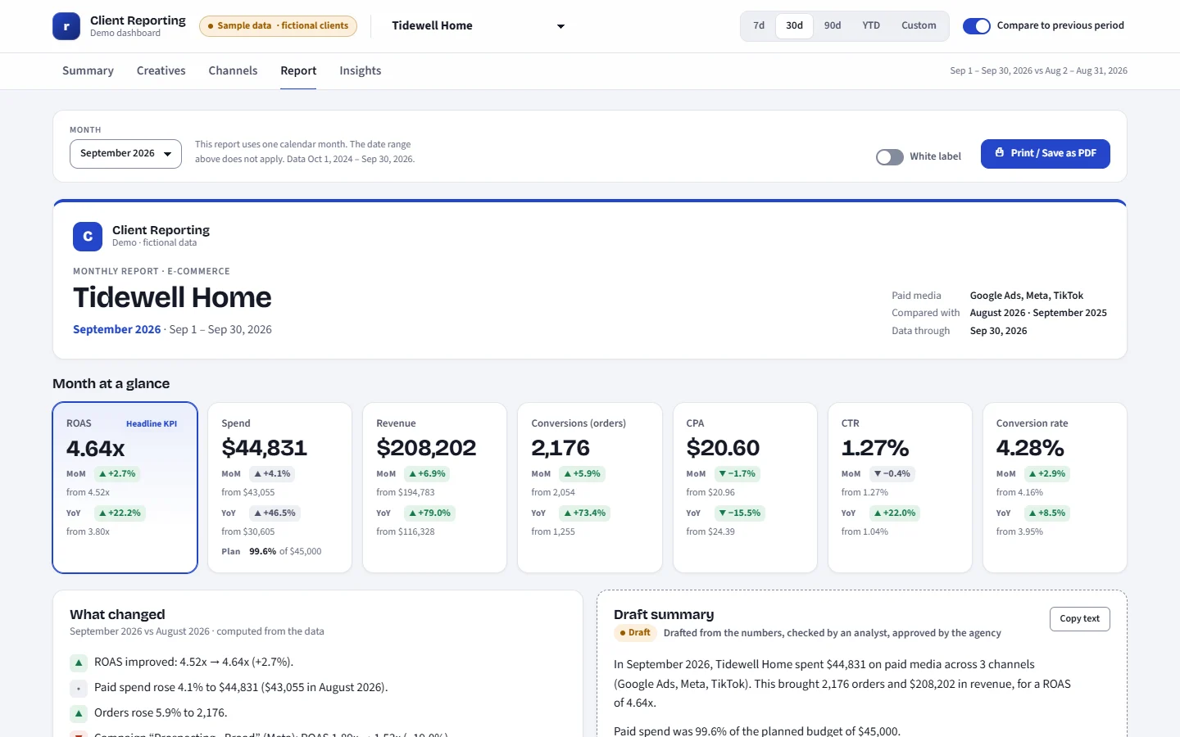Click the Conversion rate value 4.28%

click(x=1030, y=448)
